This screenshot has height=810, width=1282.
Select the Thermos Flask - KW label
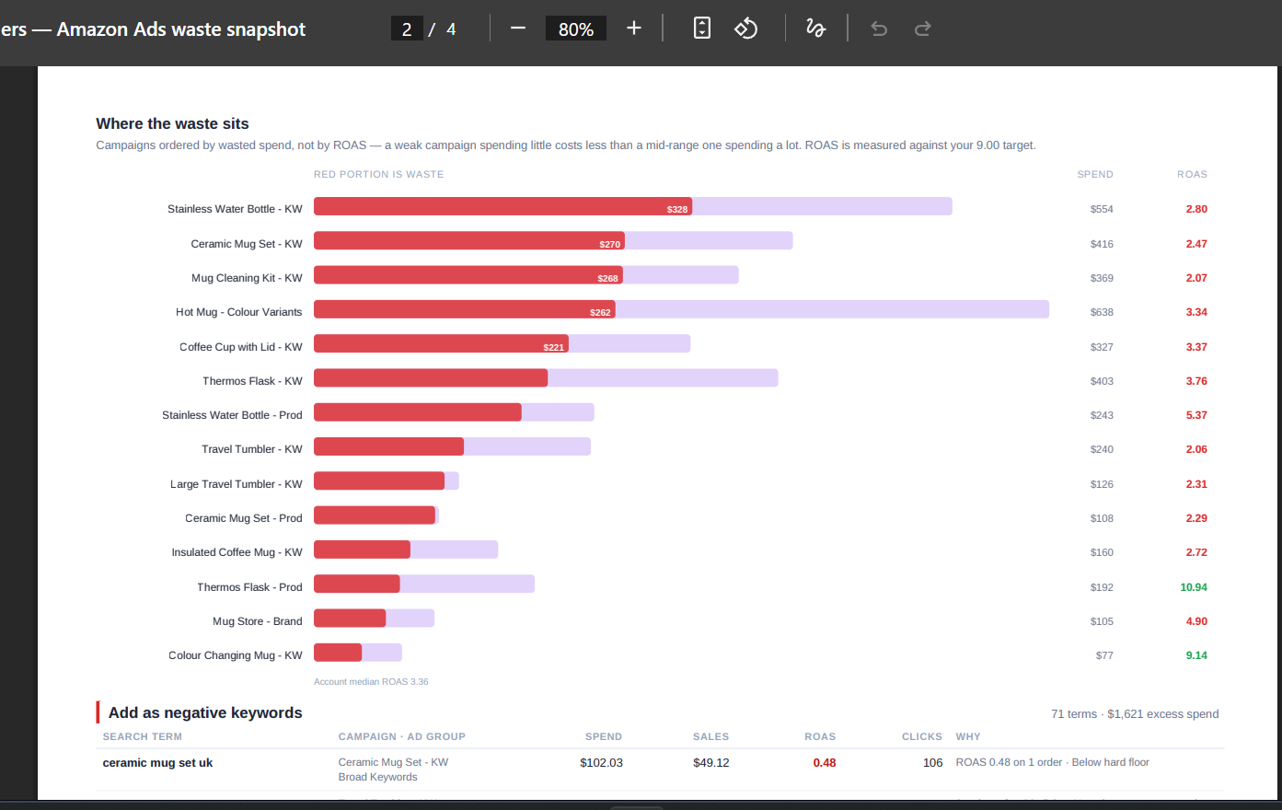(252, 381)
